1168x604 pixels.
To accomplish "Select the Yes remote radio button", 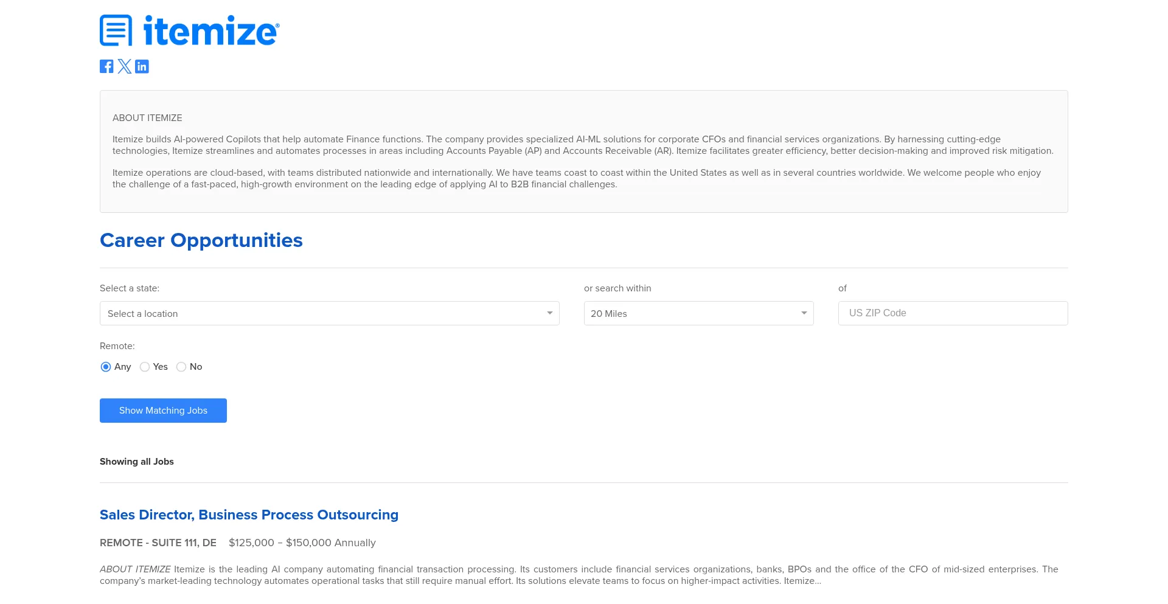I will [x=145, y=367].
